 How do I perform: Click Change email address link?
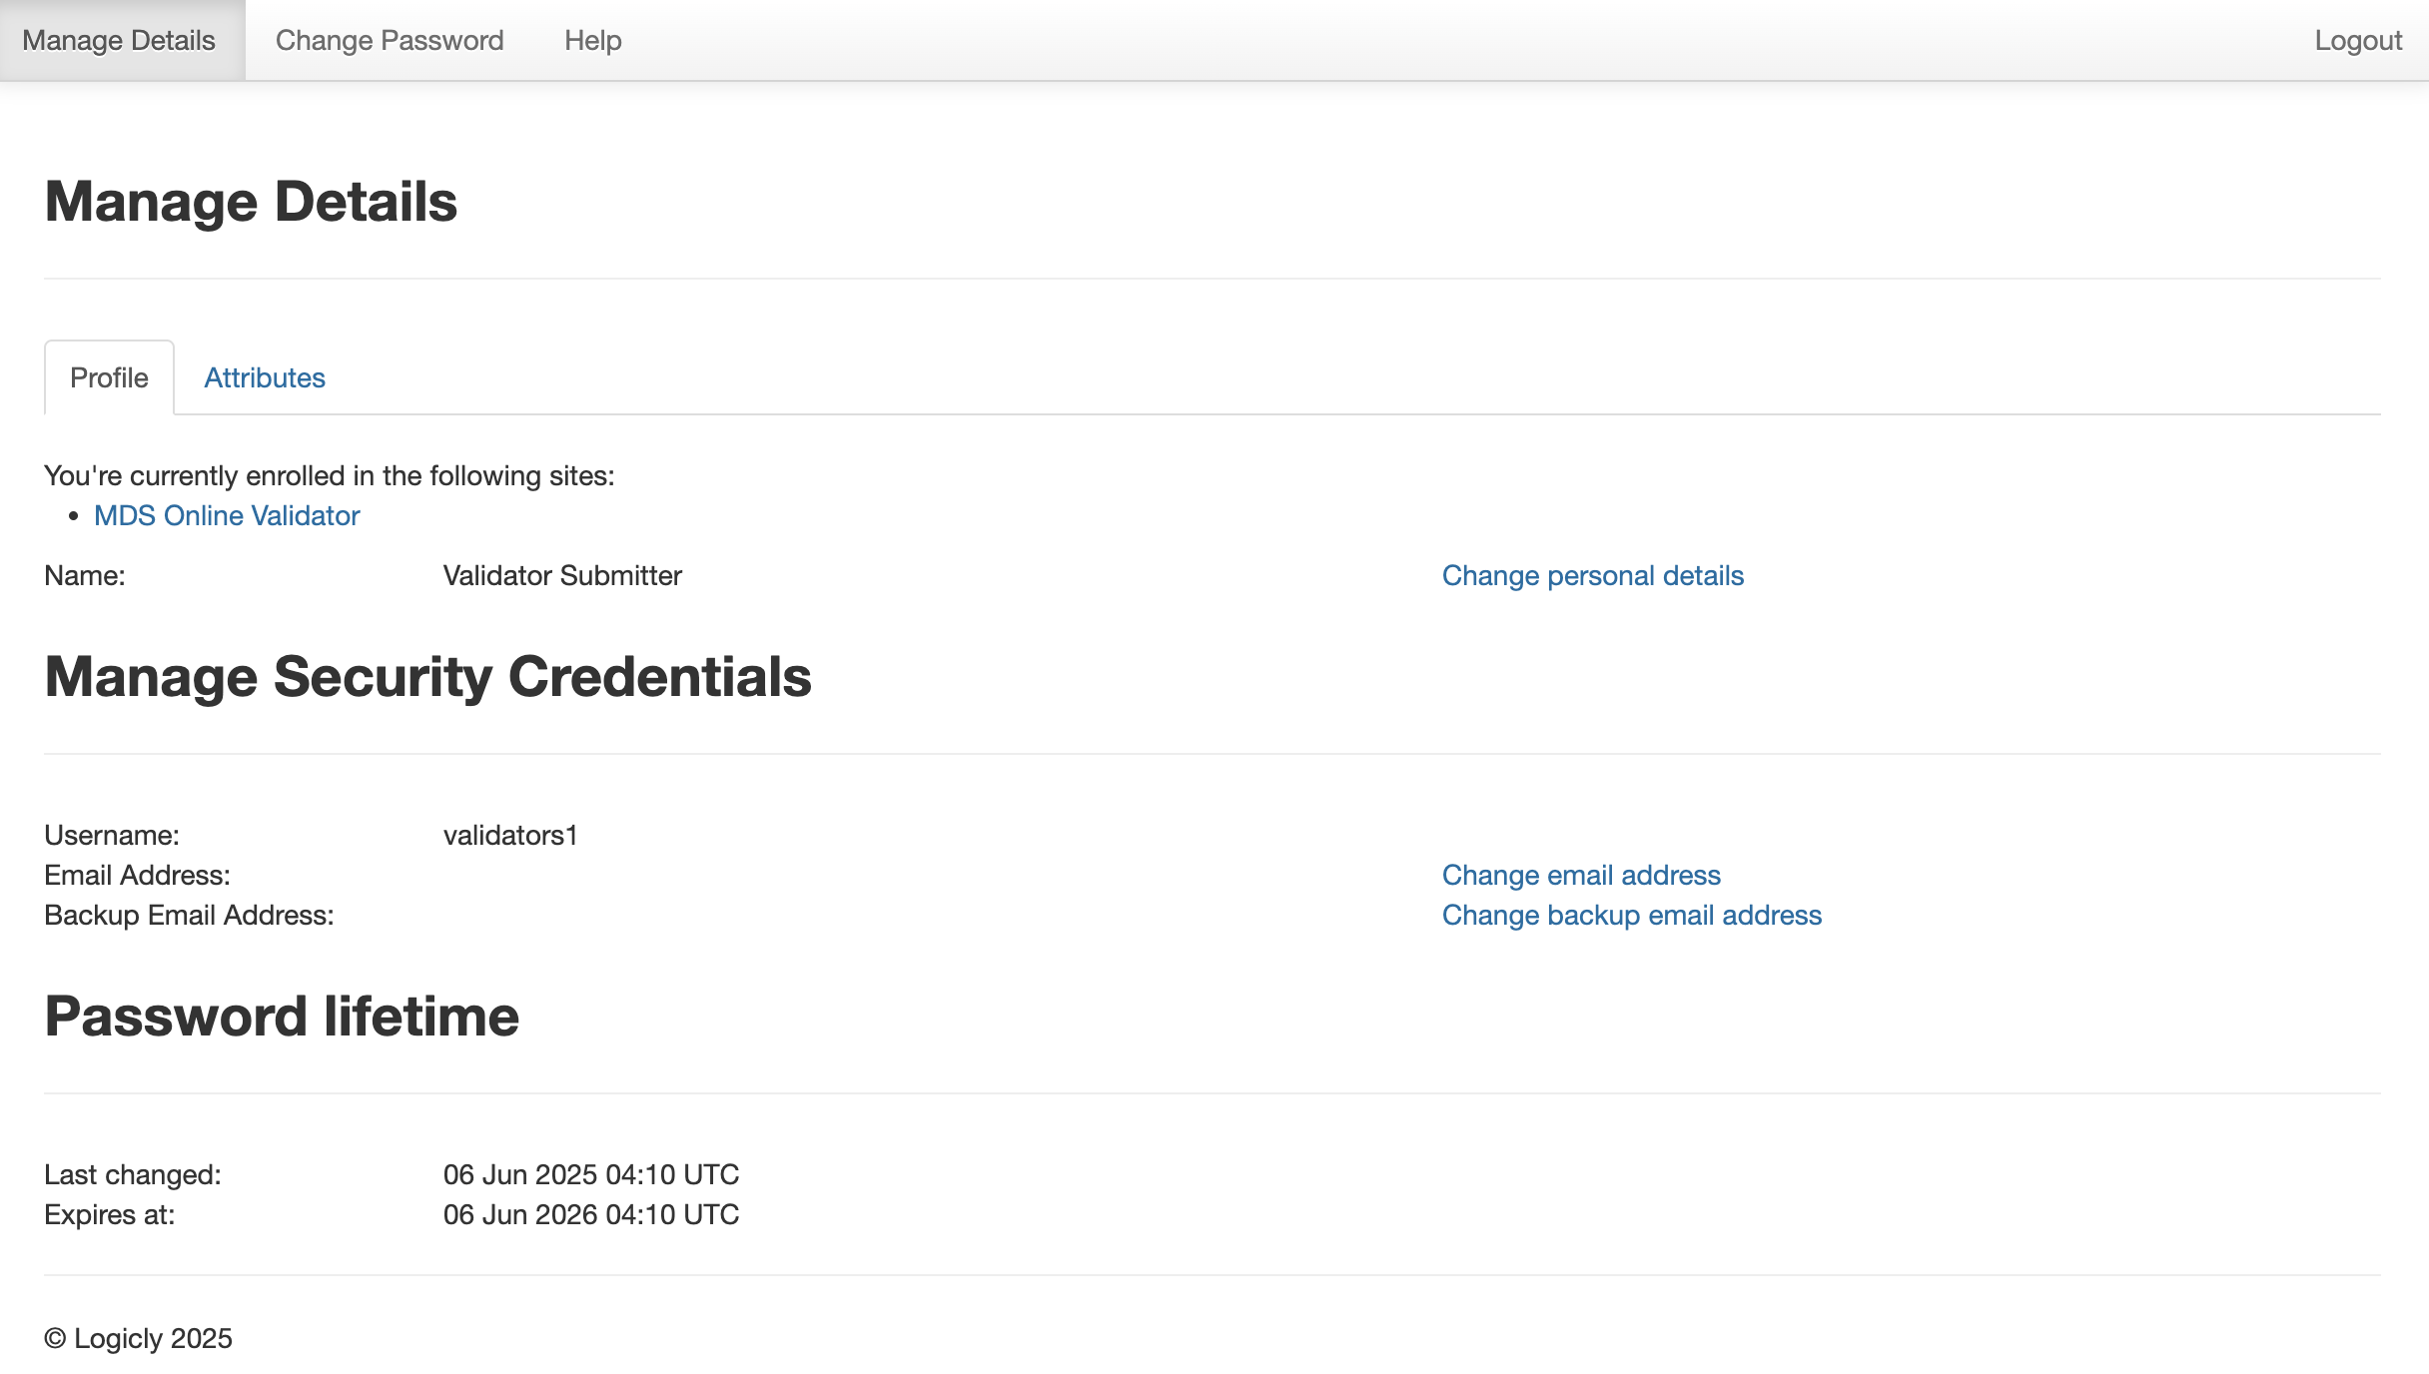click(1581, 875)
